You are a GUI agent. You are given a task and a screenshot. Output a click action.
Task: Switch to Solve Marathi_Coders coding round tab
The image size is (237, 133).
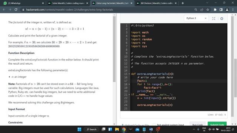(68, 3)
